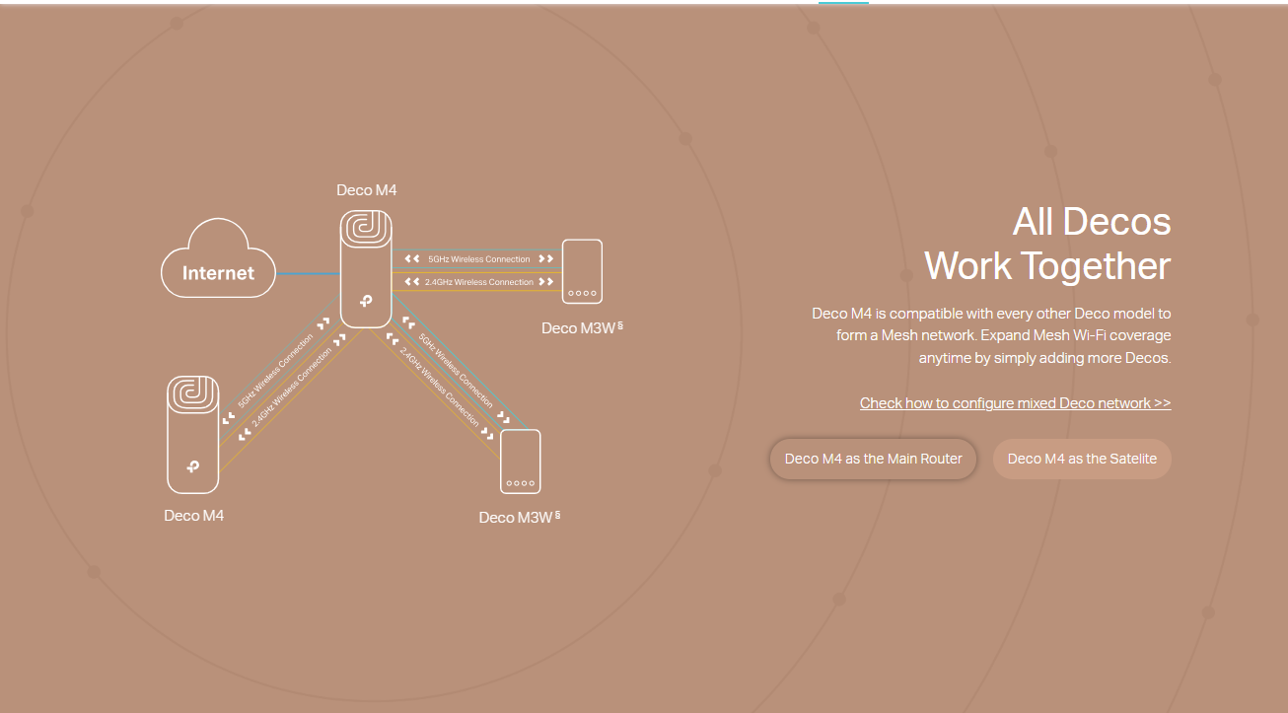Click the horizontal 5GHz Wireless Connection arrow
The width and height of the screenshot is (1288, 713).
coord(478,259)
